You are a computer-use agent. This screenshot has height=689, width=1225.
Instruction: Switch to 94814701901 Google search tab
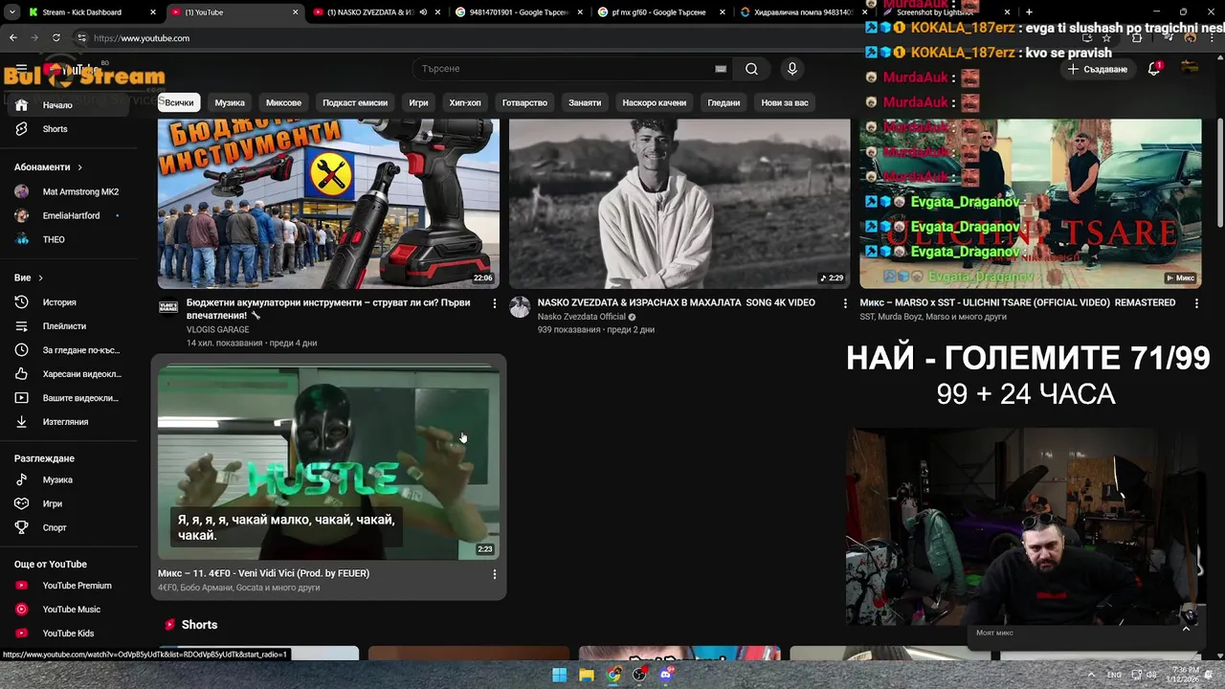click(520, 12)
